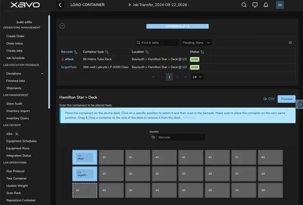Open Store Audit in sidebar

click(x=14, y=104)
